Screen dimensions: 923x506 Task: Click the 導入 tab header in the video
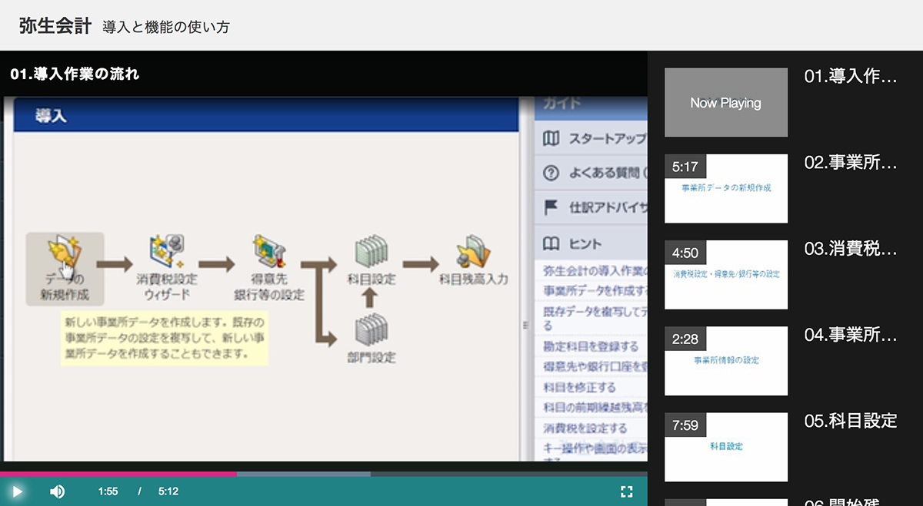[x=51, y=117]
